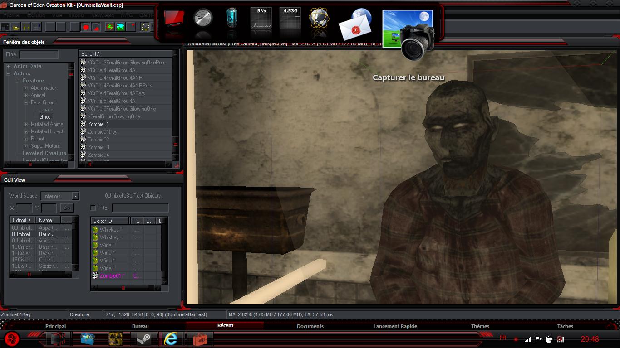Click the FR language indicator in tray
This screenshot has height=348, width=620.
[503, 338]
